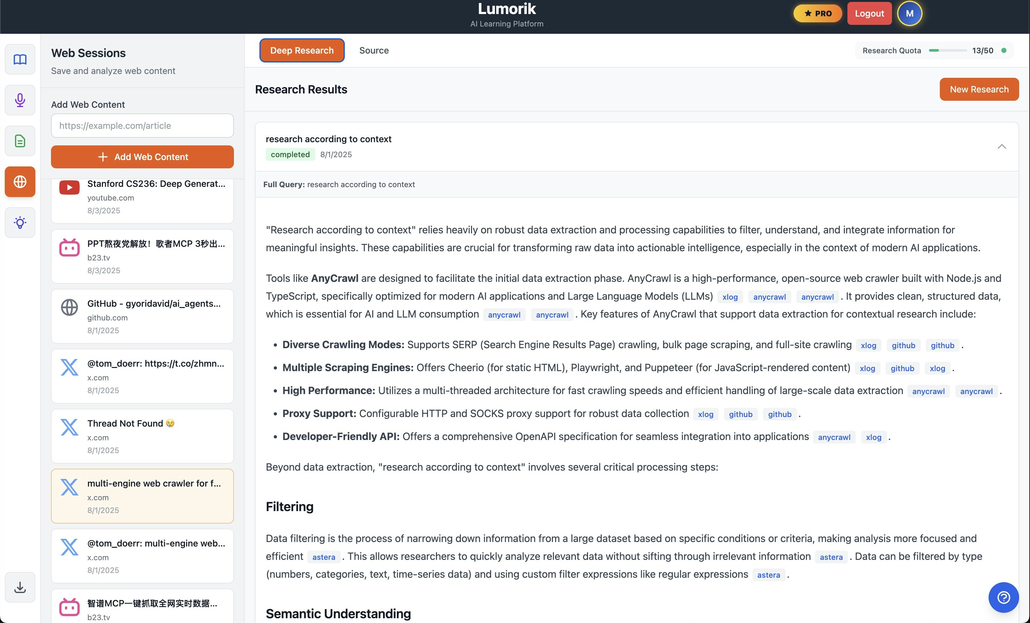Click the download icon in sidebar
The image size is (1030, 623).
point(20,587)
